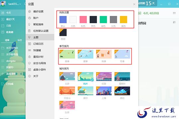Apply the 伦敦 city theme

104,77
